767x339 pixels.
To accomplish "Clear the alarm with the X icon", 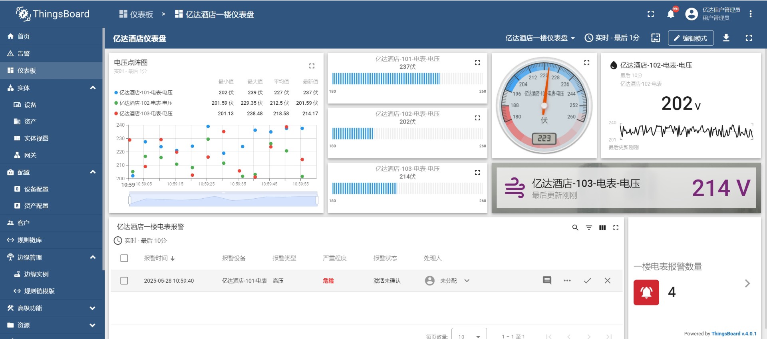I will pos(607,281).
